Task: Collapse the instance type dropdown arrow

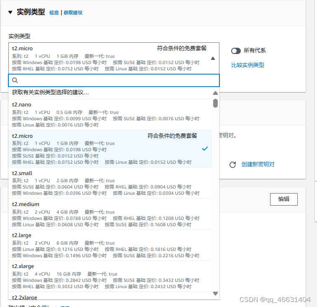Action: [213, 59]
